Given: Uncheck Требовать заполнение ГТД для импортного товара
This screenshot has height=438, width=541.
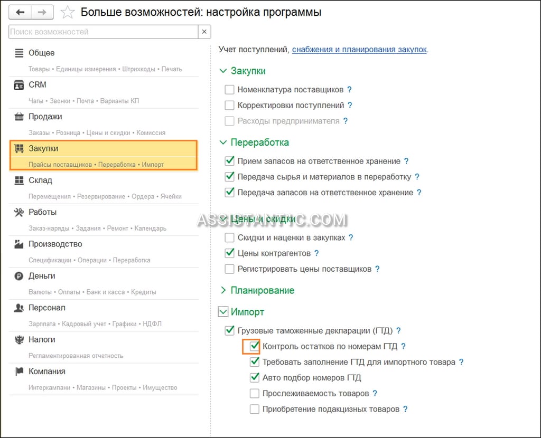Looking at the screenshot, I should pos(255,362).
